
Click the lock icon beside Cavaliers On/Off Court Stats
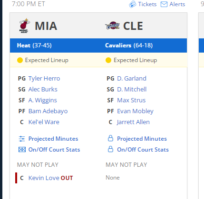click(110, 149)
